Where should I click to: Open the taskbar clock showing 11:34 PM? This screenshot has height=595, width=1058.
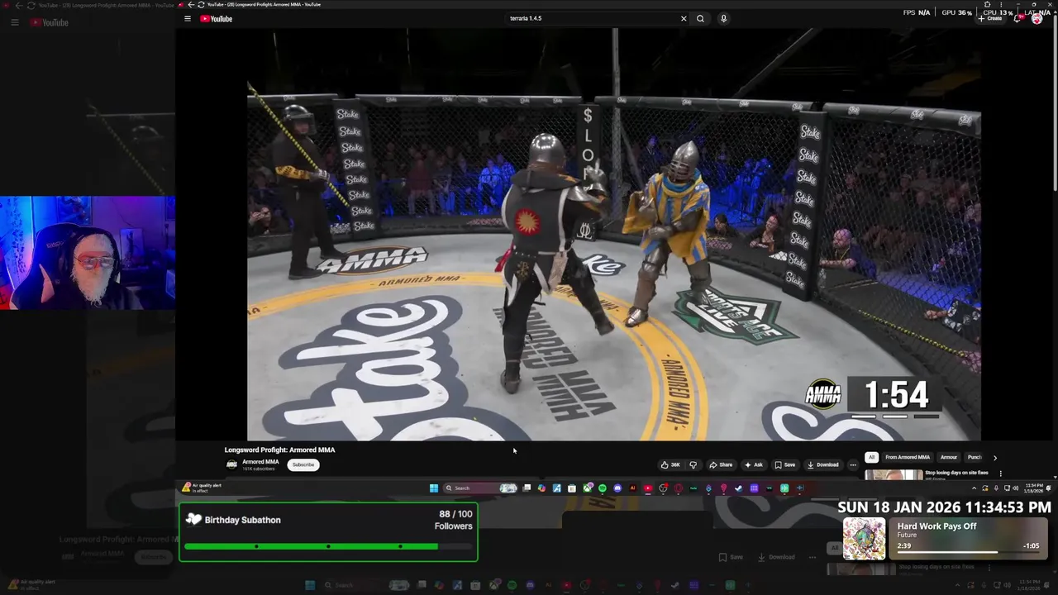point(1034,488)
